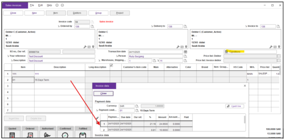This screenshot has width=285, height=139.
Task: Click the Credit line button
Action: tap(235, 106)
